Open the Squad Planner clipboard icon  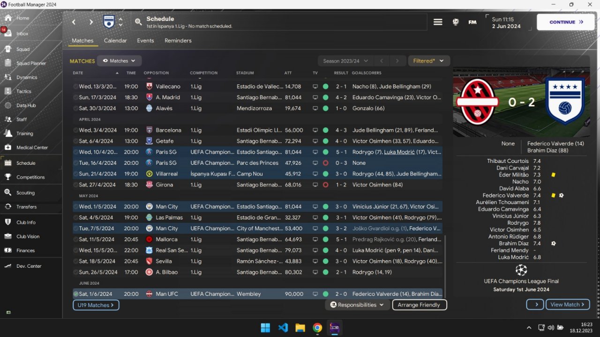(x=8, y=63)
